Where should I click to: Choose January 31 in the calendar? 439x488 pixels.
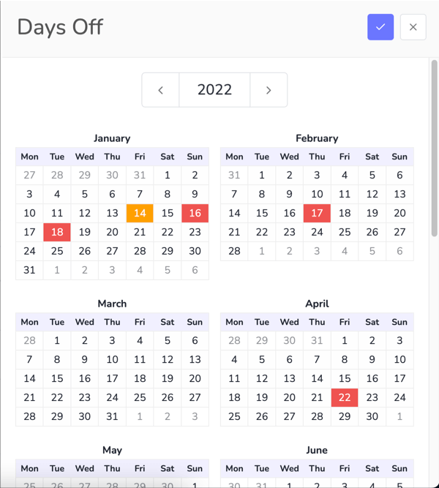pos(29,270)
